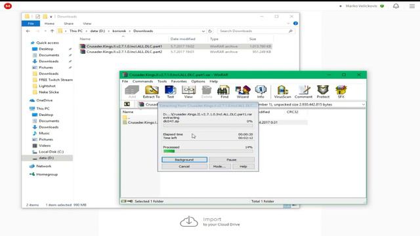Open MEGA notifications bell
Image resolution: width=420 pixels, height=236 pixels.
click(x=396, y=6)
